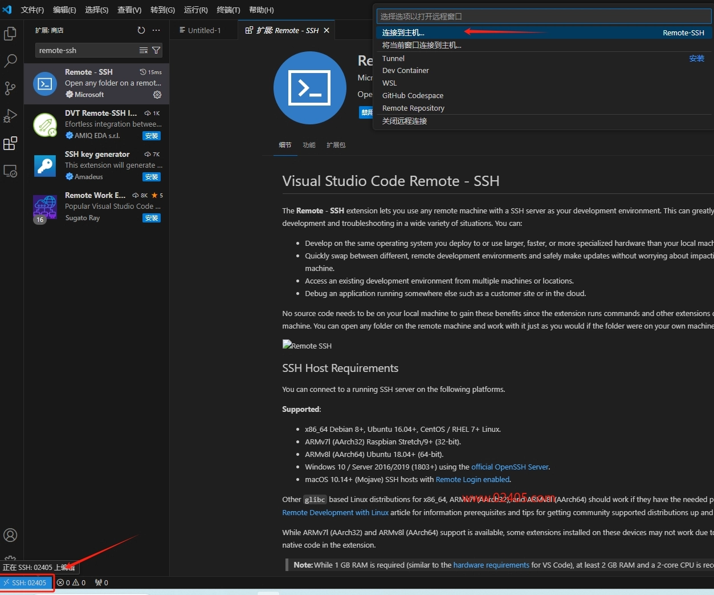This screenshot has height=595, width=714.
Task: Open the 运行(R) menu
Action: [195, 10]
